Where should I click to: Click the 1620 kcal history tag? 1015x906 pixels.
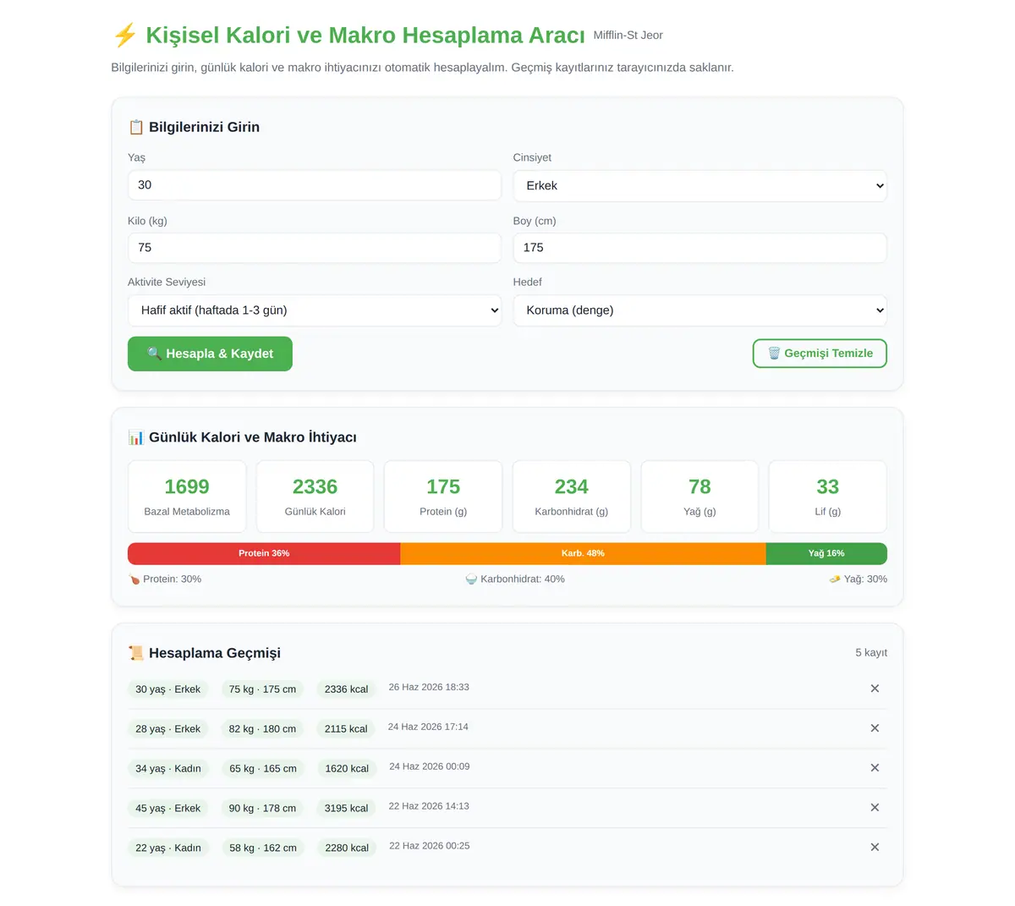(347, 769)
